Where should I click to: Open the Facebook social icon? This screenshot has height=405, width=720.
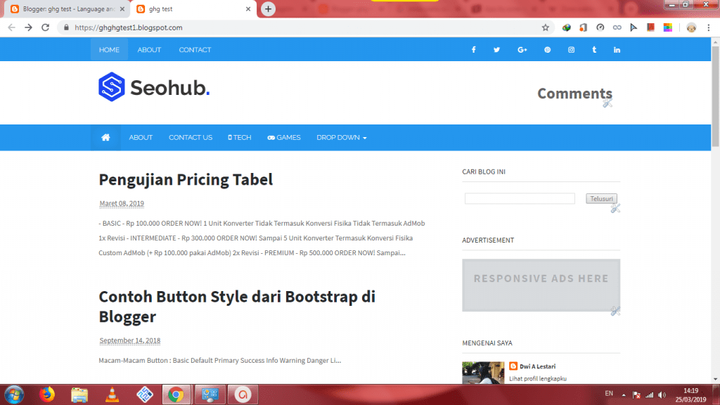tap(473, 50)
